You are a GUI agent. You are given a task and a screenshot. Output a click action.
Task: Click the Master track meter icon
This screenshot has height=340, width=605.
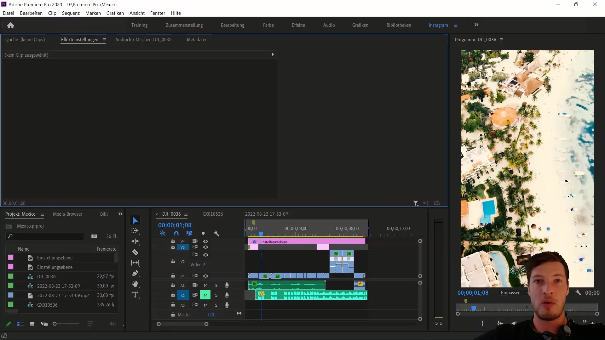239,313
